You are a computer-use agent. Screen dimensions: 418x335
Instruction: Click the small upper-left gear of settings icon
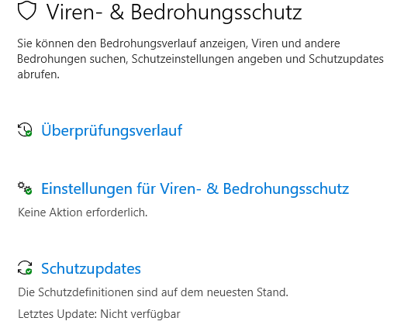(x=21, y=185)
